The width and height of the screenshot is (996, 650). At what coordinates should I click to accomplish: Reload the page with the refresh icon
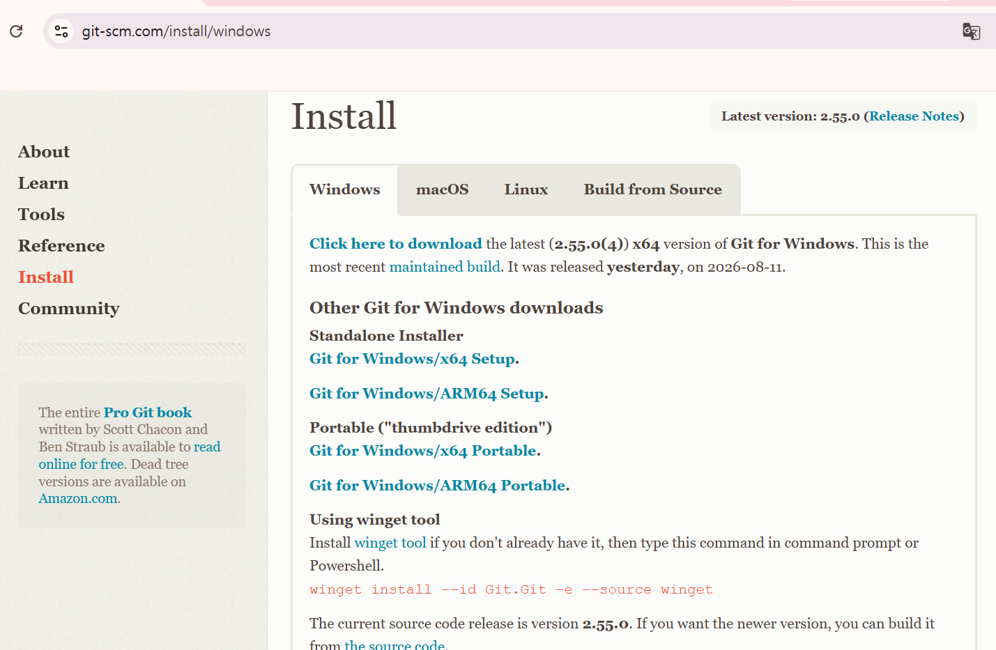16,31
